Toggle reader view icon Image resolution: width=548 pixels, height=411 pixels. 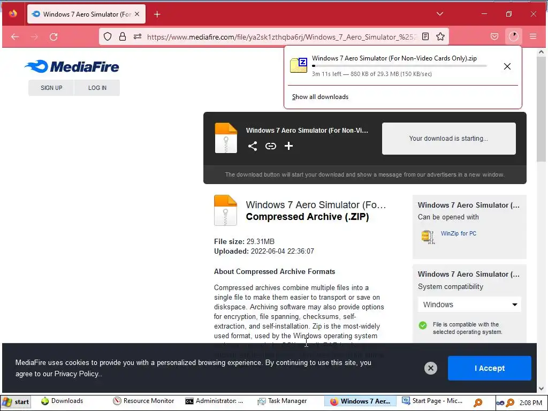click(x=425, y=37)
